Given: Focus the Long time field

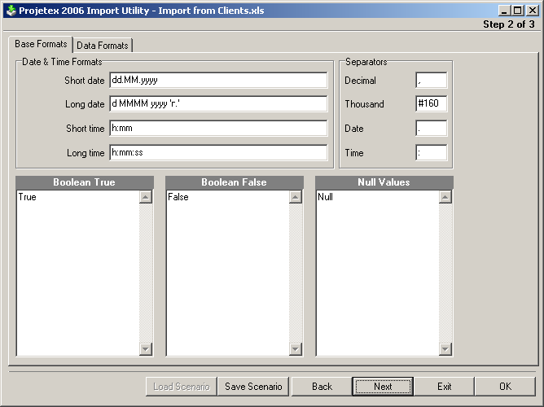Looking at the screenshot, I should tap(218, 153).
